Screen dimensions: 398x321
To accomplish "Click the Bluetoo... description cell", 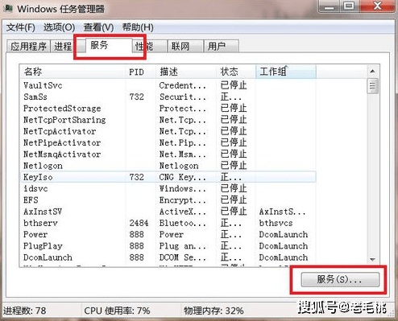I will [x=183, y=223].
